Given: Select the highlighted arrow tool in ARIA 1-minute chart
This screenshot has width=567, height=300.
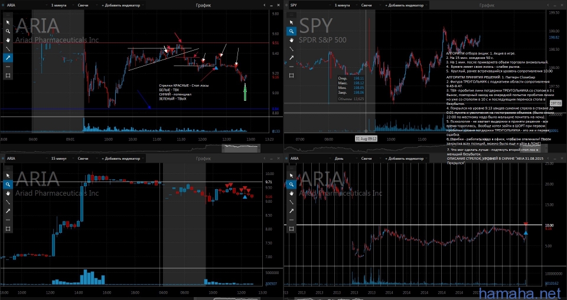Looking at the screenshot, I should click(8, 57).
